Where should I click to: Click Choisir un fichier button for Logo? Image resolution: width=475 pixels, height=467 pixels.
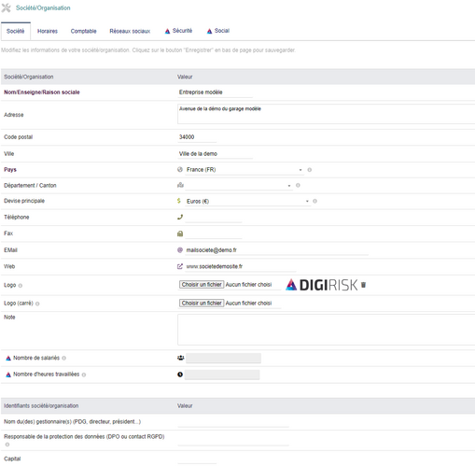coord(202,285)
